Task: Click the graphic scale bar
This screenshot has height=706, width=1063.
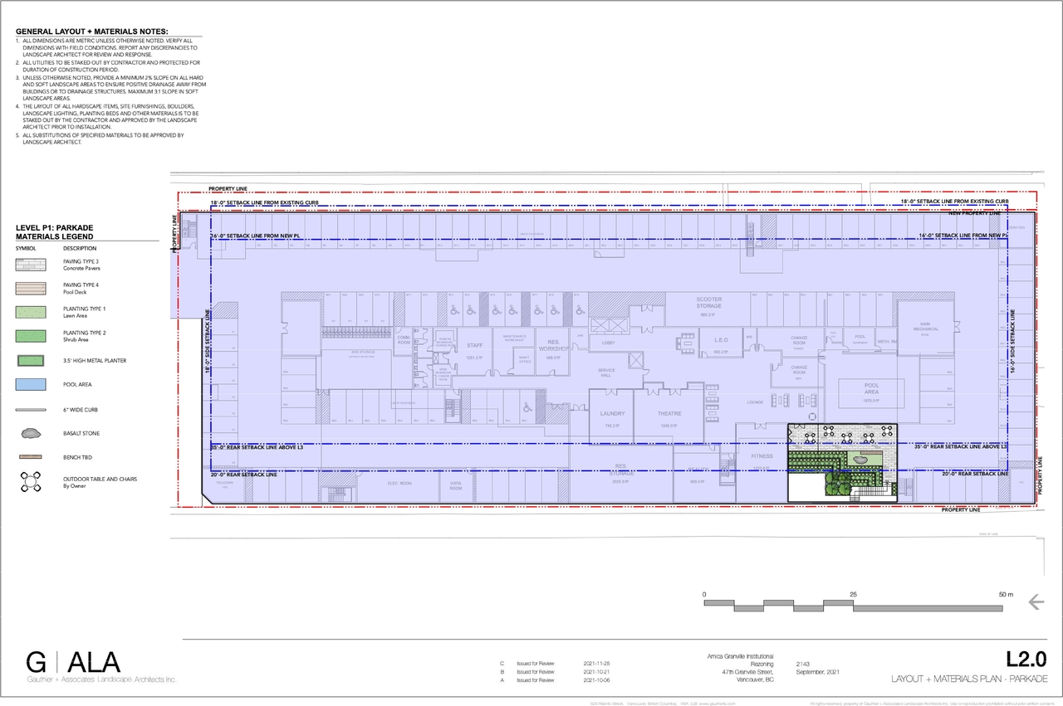Action: (x=855, y=605)
